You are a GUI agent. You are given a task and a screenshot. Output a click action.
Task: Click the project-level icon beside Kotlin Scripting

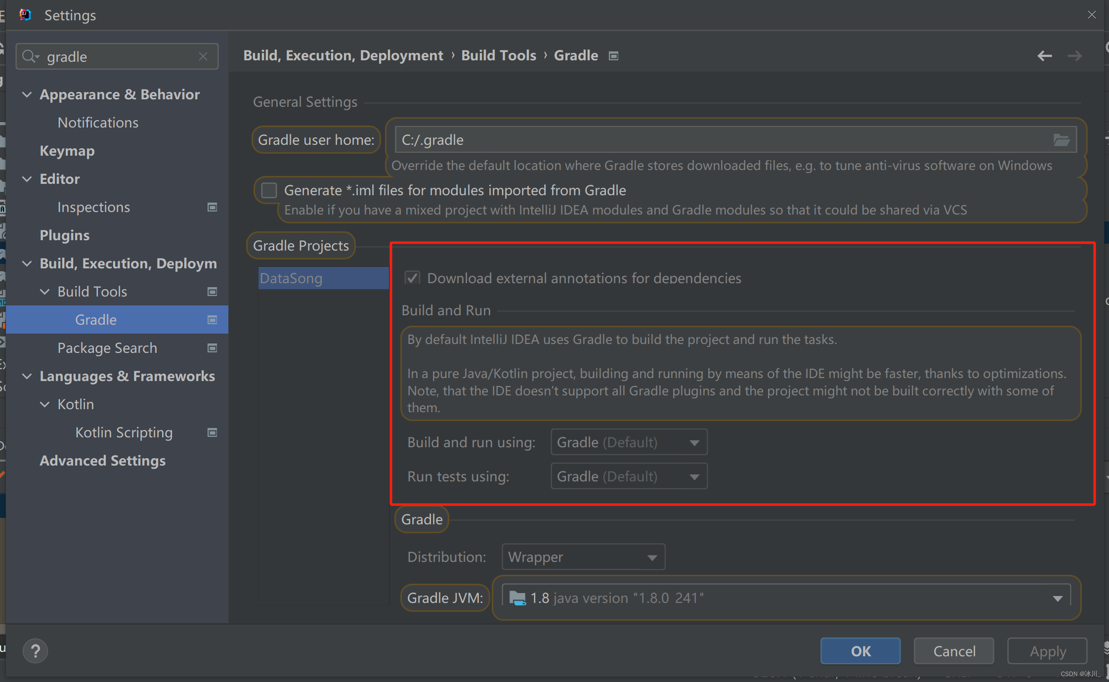click(213, 432)
